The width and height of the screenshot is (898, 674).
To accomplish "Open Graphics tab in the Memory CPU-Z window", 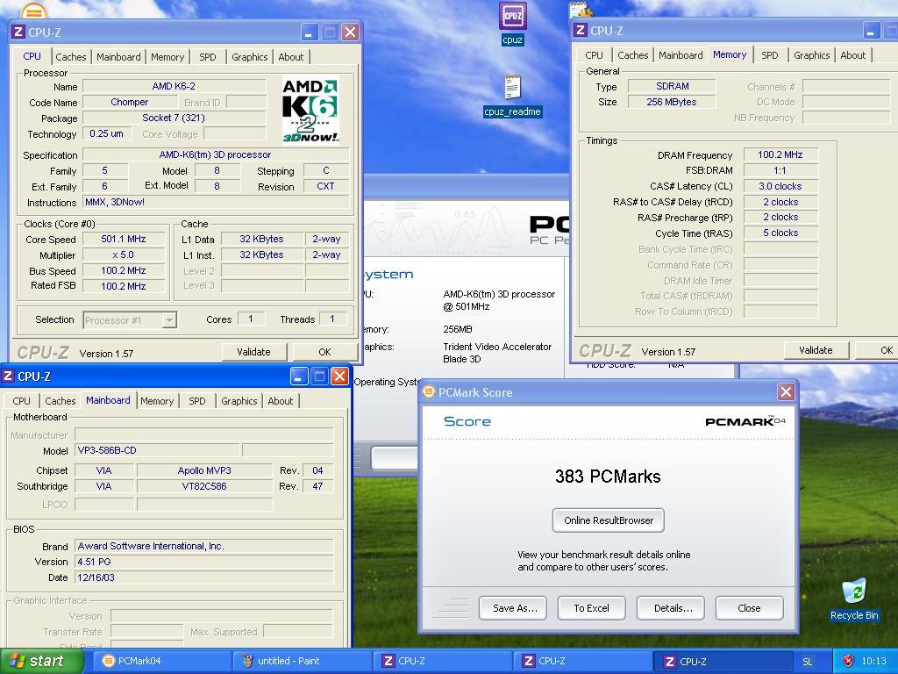I will click(811, 55).
